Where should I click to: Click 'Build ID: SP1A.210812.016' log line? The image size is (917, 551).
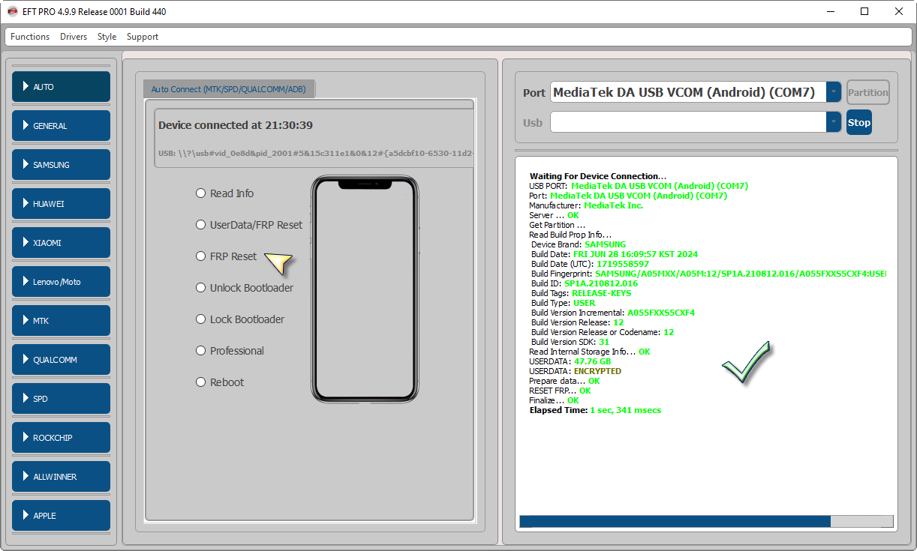pos(585,283)
